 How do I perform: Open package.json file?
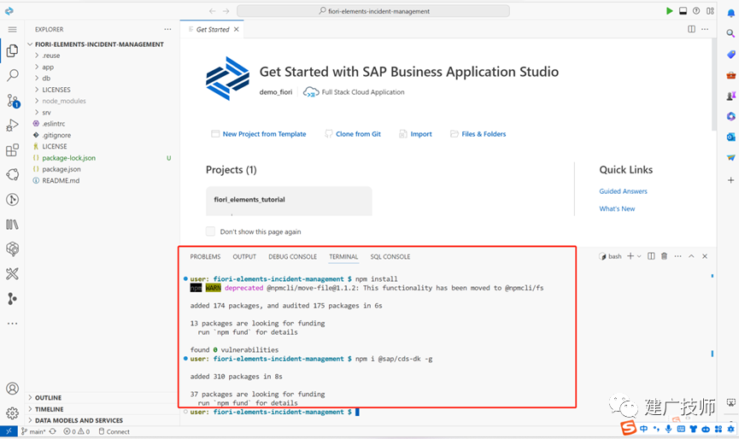62,169
